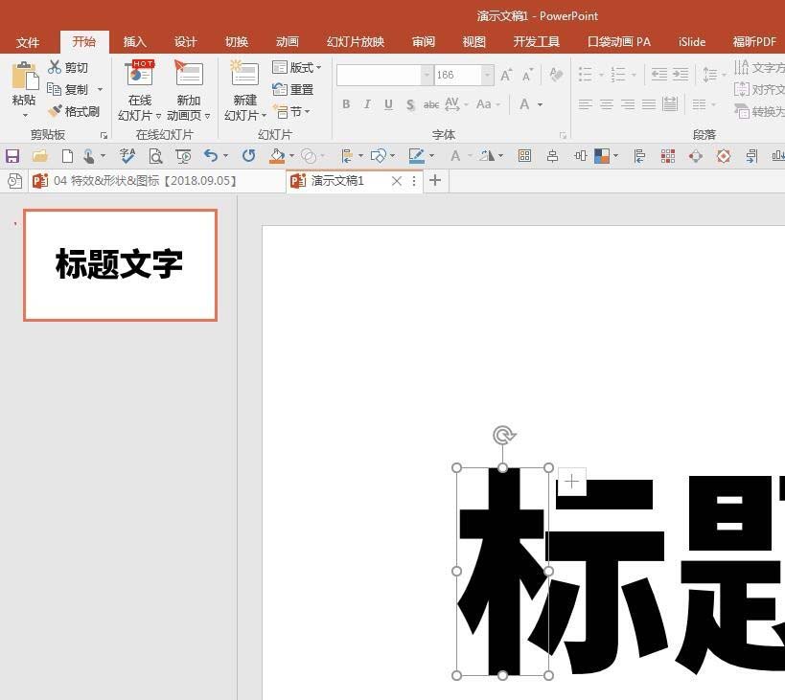The image size is (785, 700).
Task: Open the Columns dropdown in paragraph group
Action: pos(704,104)
